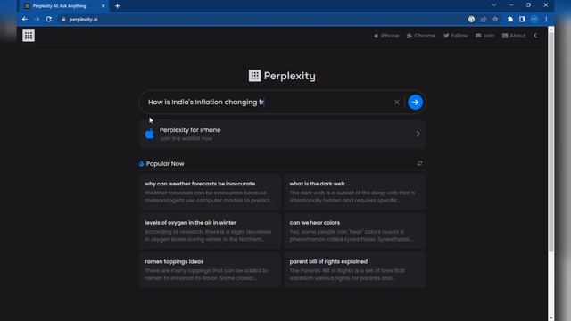Open 'levels of oxygen in the air in winter' card
The width and height of the screenshot is (571, 321).
point(210,231)
